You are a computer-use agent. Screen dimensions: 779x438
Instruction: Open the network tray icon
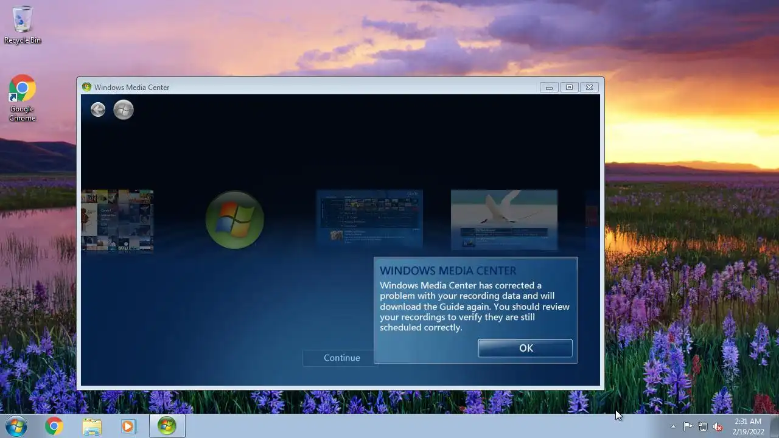[703, 427]
